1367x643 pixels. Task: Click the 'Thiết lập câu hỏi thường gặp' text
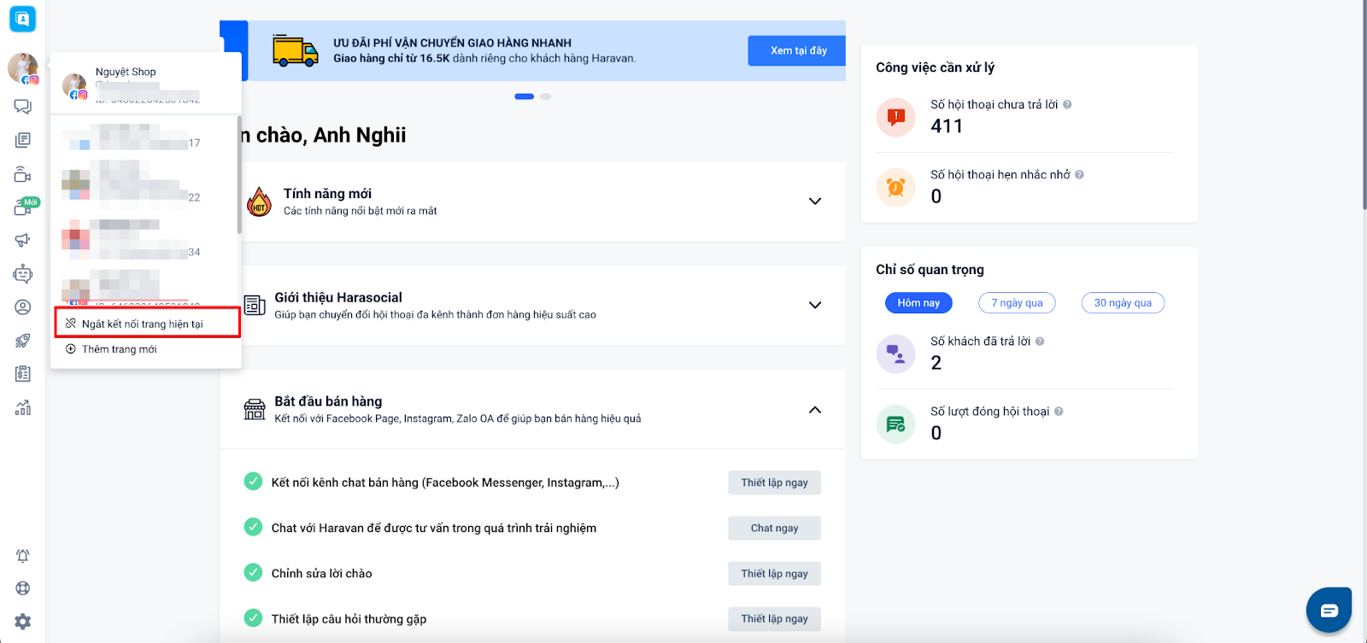click(349, 619)
